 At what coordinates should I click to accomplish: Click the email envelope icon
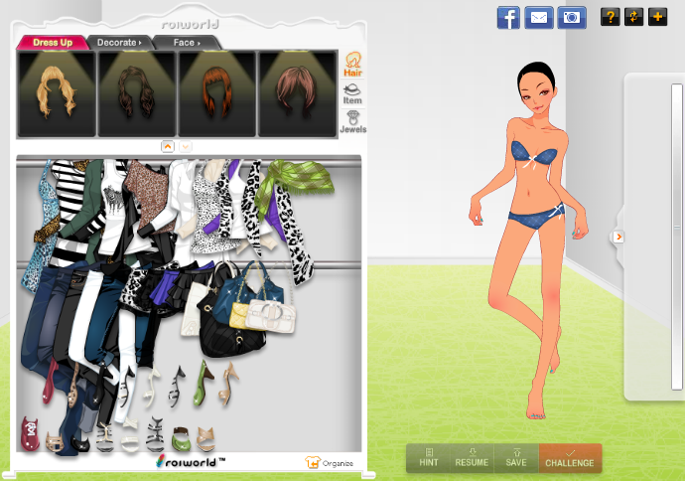click(539, 17)
